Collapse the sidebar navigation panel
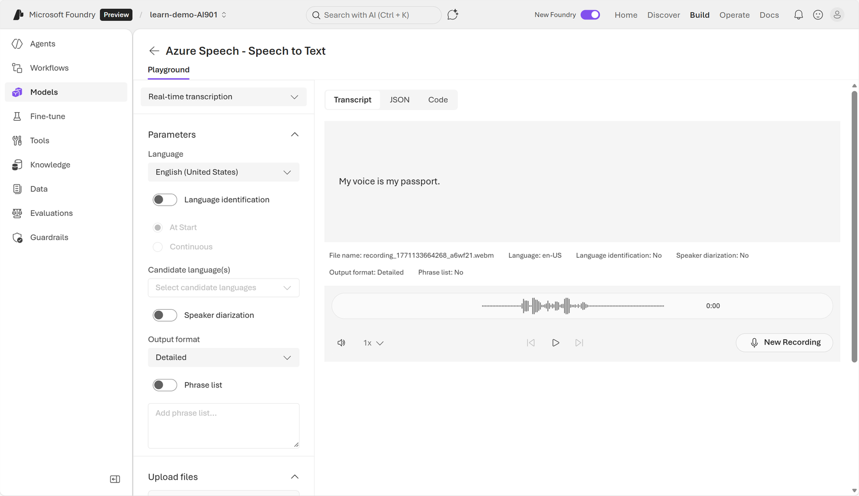Image resolution: width=859 pixels, height=496 pixels. (115, 479)
